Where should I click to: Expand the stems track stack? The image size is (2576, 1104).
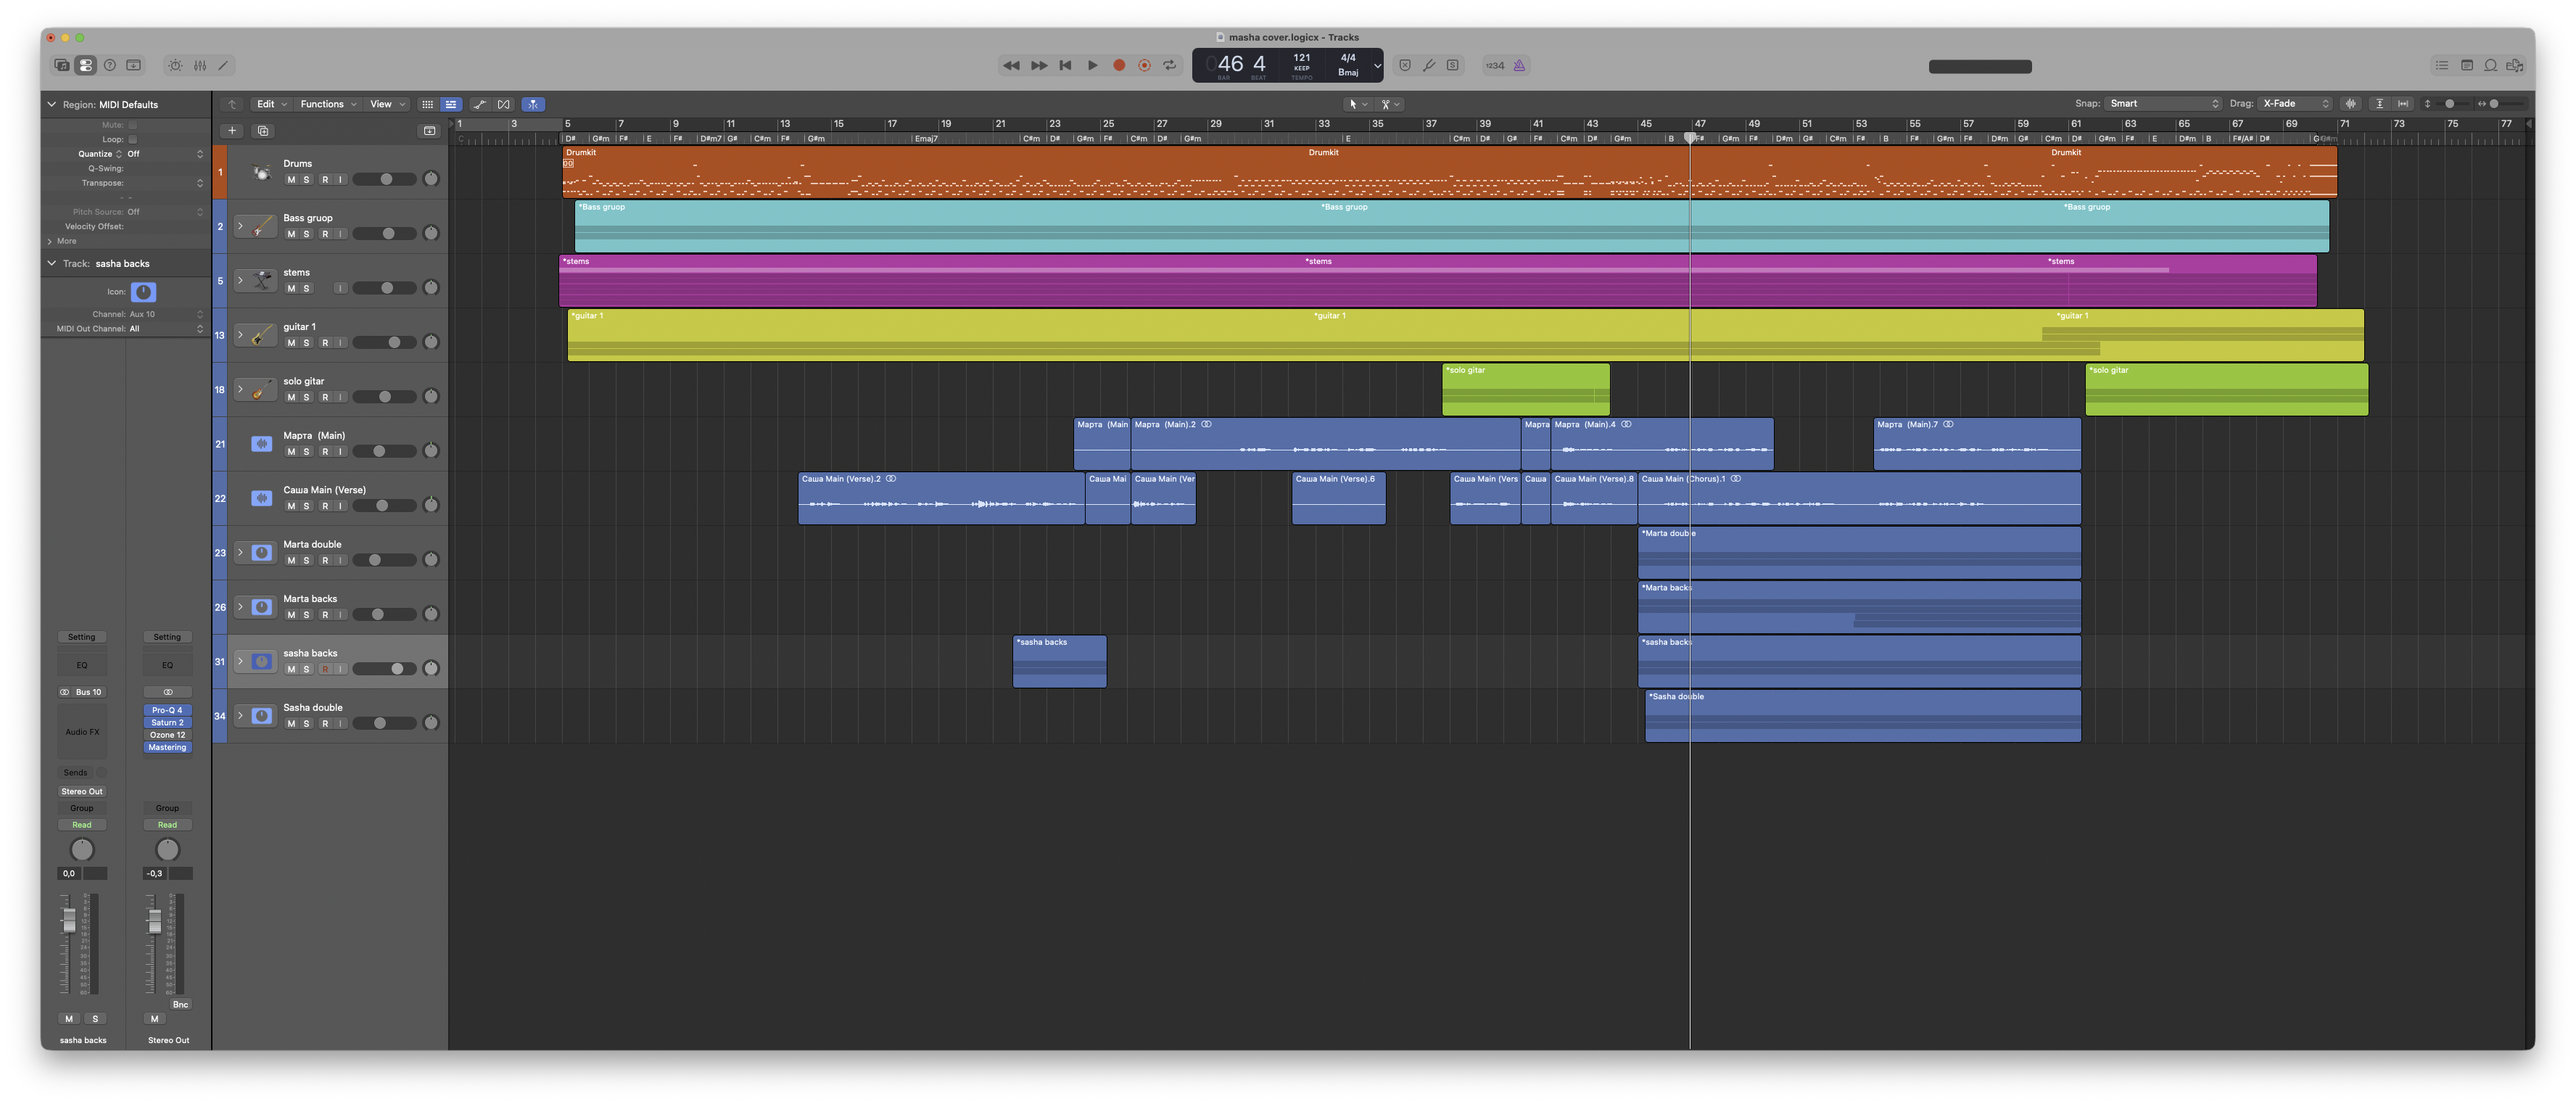pyautogui.click(x=240, y=280)
